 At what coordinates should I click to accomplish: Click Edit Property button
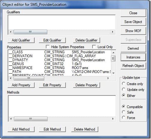click(52, 85)
